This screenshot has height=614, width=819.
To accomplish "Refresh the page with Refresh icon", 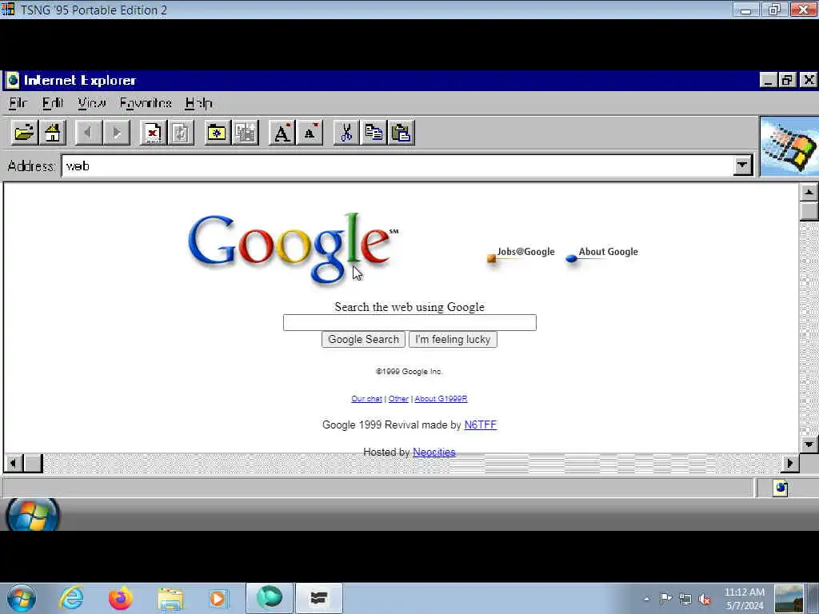I will (181, 133).
